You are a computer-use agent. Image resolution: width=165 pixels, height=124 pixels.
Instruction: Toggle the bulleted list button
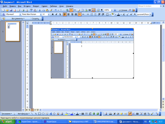click(x=95, y=14)
